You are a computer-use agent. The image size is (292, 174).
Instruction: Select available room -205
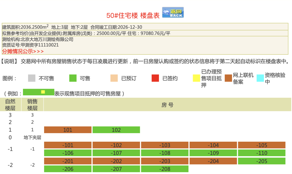click(261, 161)
